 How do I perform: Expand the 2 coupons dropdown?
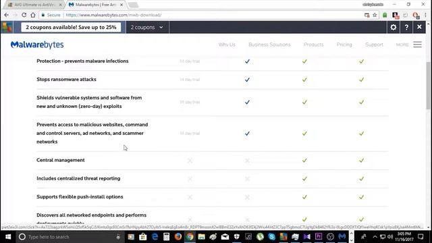click(146, 27)
